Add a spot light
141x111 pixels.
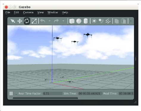pyautogui.click(x=101, y=21)
